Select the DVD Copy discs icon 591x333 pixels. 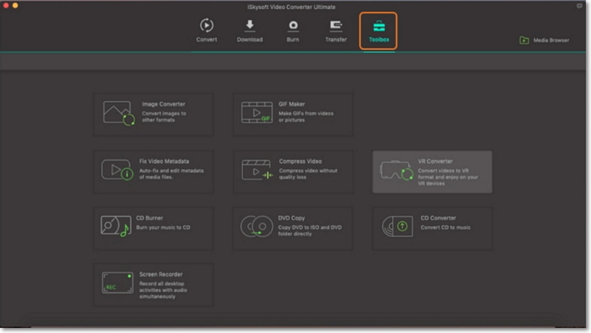coord(257,227)
